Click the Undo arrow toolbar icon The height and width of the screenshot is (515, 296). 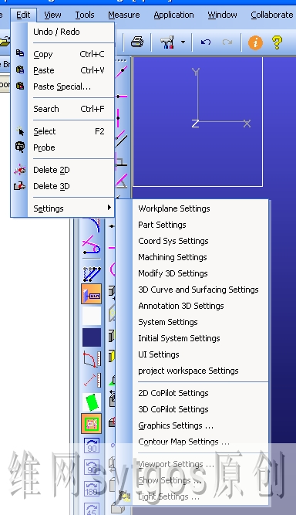coord(206,42)
